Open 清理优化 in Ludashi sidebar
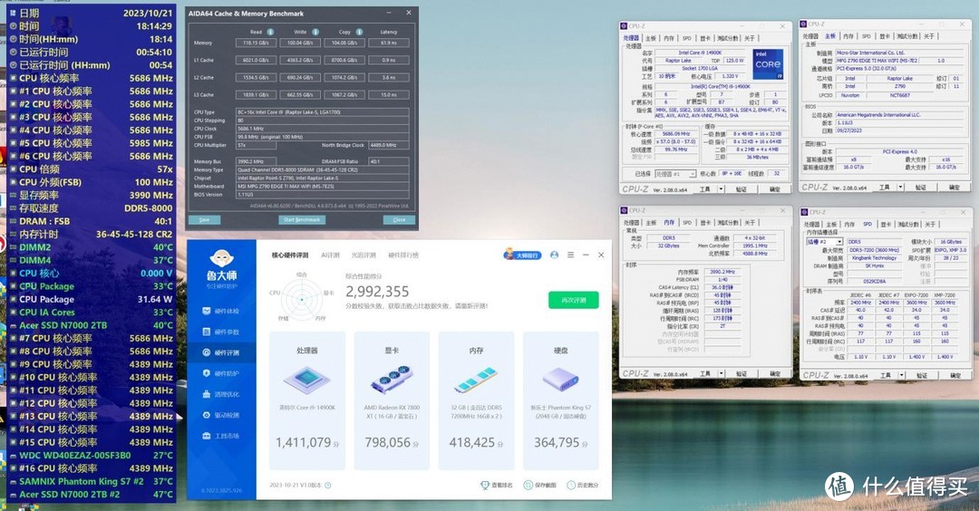Screen dimensions: 979x511 coord(221,394)
